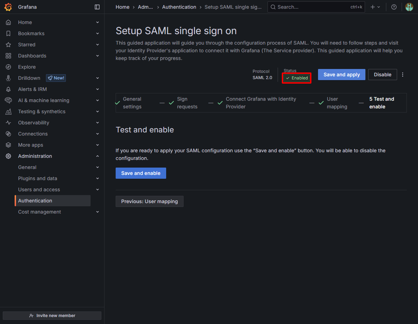
Task: Click the Dashboards grid icon
Action: [x=8, y=56]
